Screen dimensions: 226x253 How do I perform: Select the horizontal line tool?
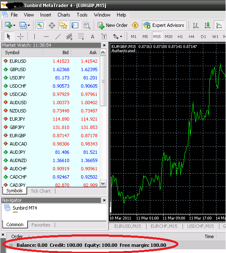[x=46, y=37]
